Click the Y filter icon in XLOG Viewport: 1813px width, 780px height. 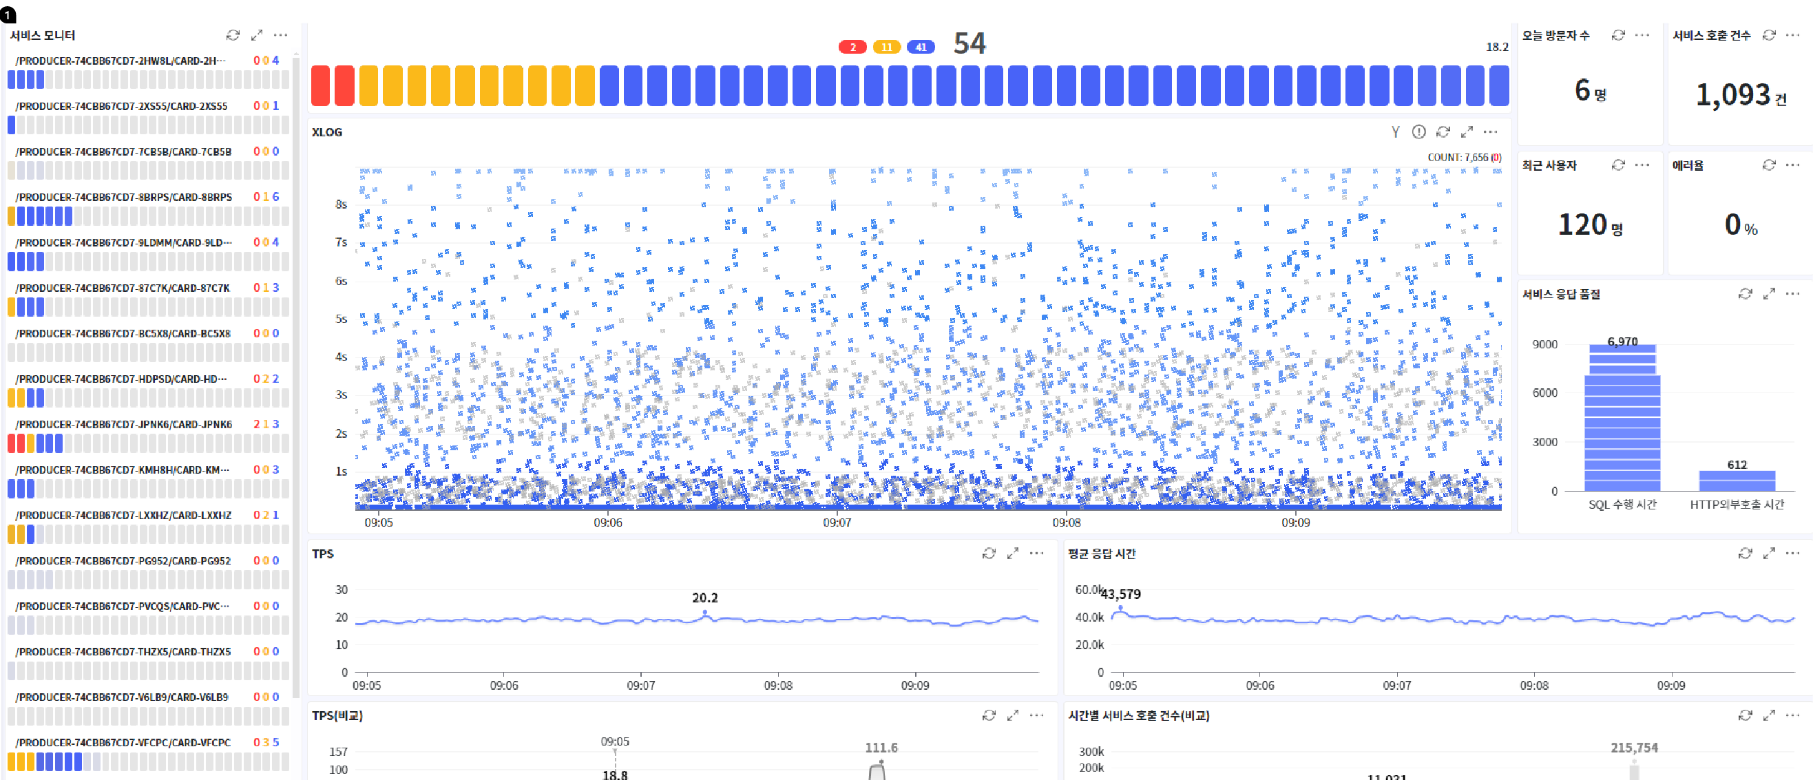pyautogui.click(x=1395, y=132)
